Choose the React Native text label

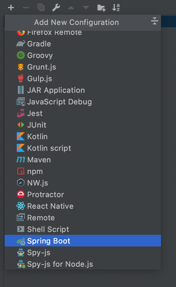coord(50,206)
